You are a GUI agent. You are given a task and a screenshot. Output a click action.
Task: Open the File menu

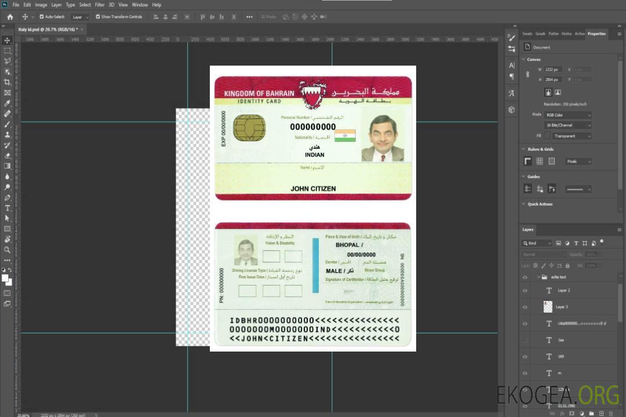coord(16,5)
